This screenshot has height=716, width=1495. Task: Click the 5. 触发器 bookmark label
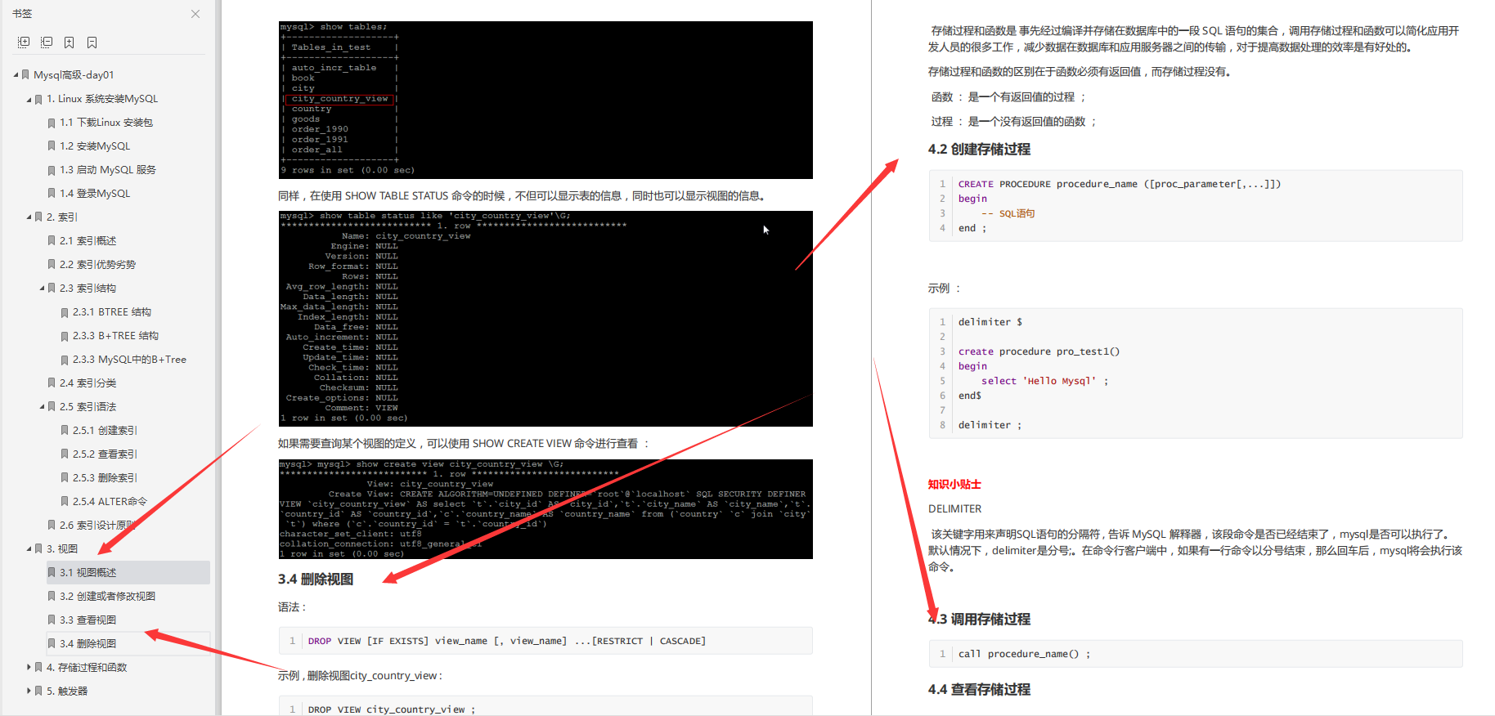[x=67, y=691]
